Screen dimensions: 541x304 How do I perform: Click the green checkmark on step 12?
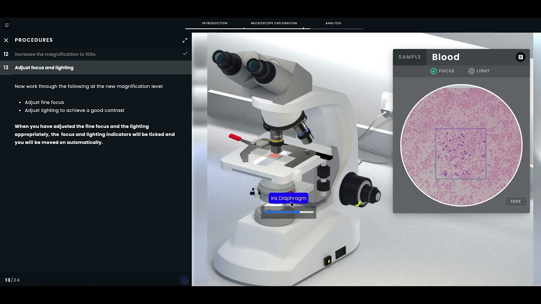185,54
